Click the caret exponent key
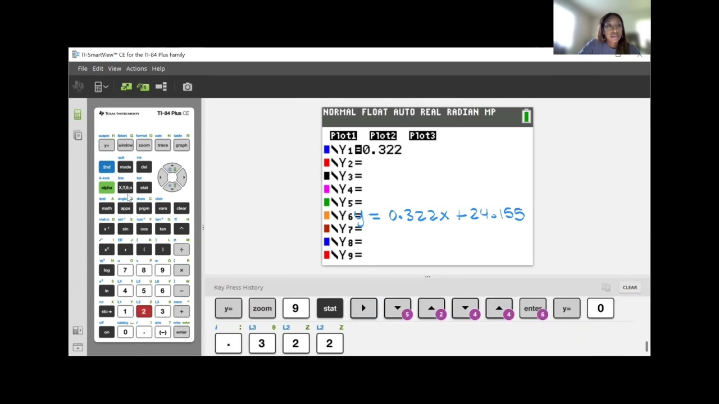 pos(181,229)
